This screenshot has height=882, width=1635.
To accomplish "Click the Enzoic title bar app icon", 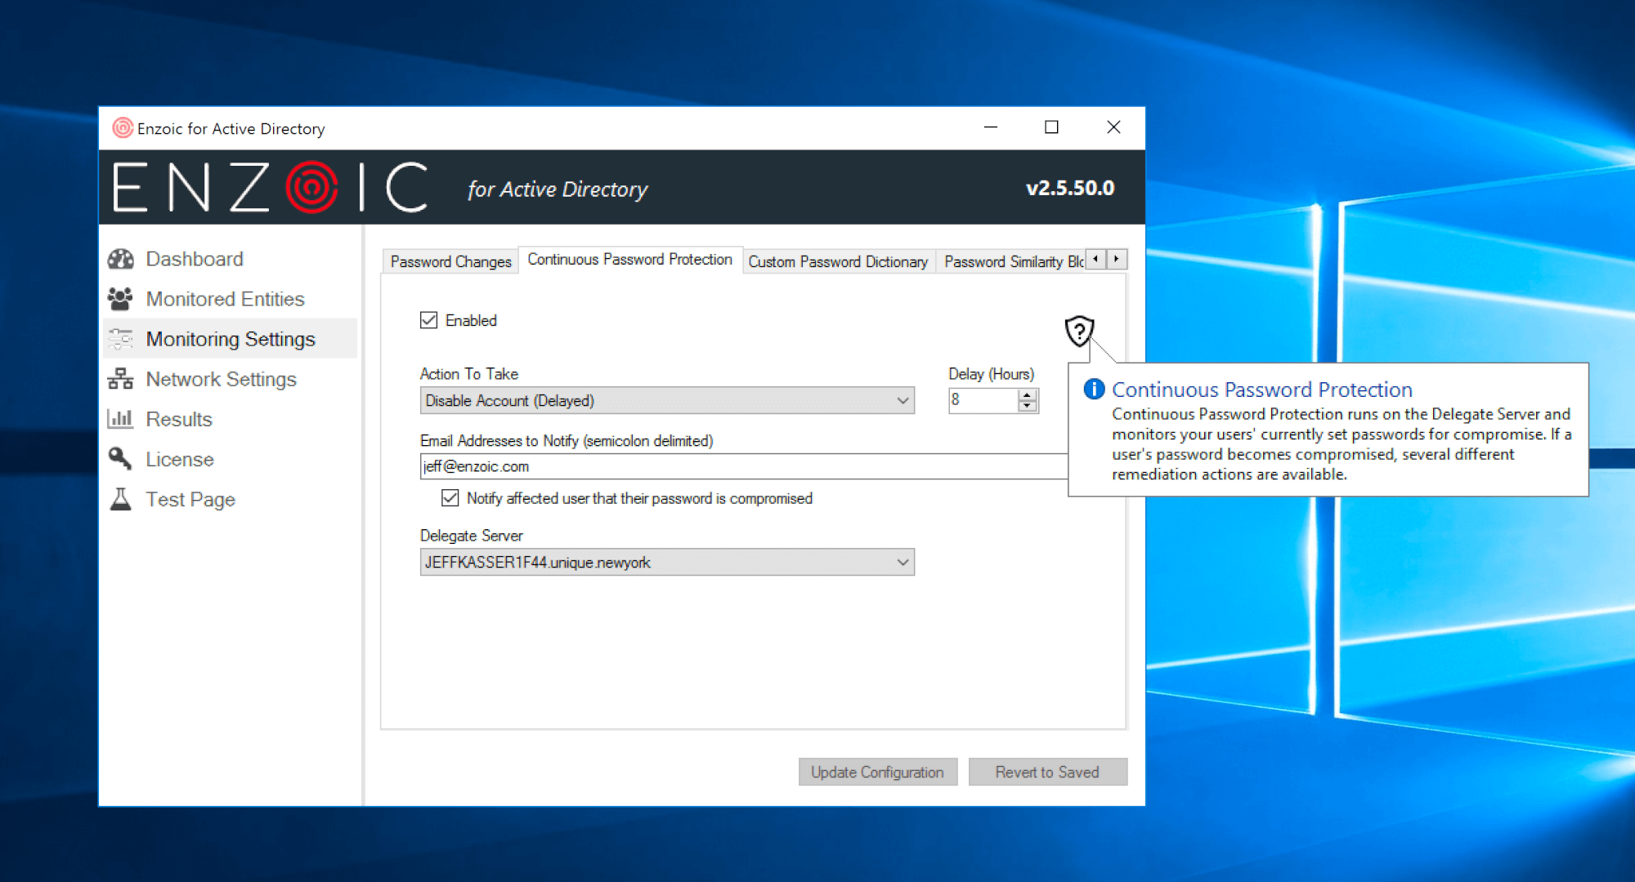I will (123, 128).
